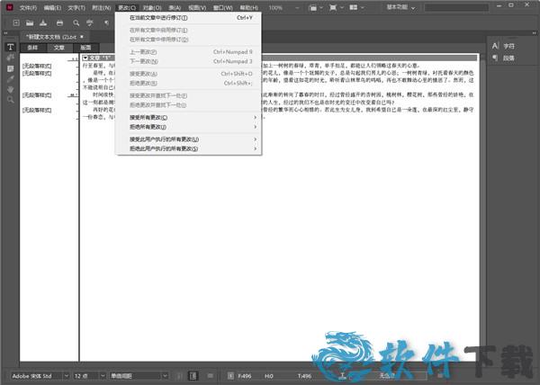Screen dimensions: 540x385
Task: Open the 字符 (Character) panel
Action: pos(507,45)
